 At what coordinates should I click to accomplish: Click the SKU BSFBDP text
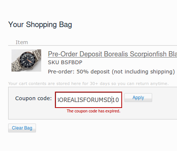pos(65,62)
